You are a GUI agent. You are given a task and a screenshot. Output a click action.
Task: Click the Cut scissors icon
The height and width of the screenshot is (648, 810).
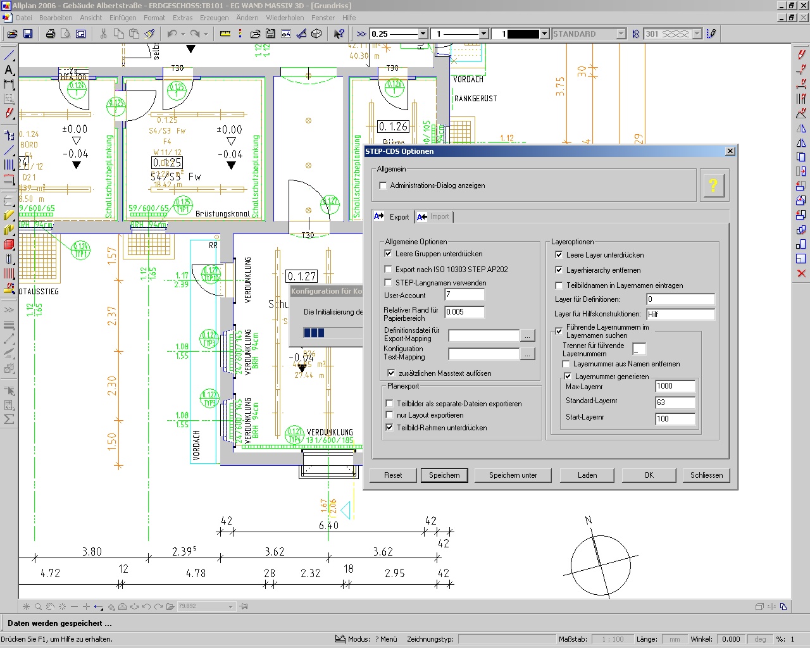coord(103,34)
